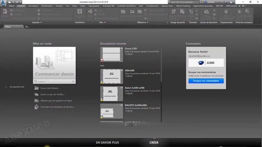Click the title bar search input field
The width and height of the screenshot is (262, 147).
185,2
